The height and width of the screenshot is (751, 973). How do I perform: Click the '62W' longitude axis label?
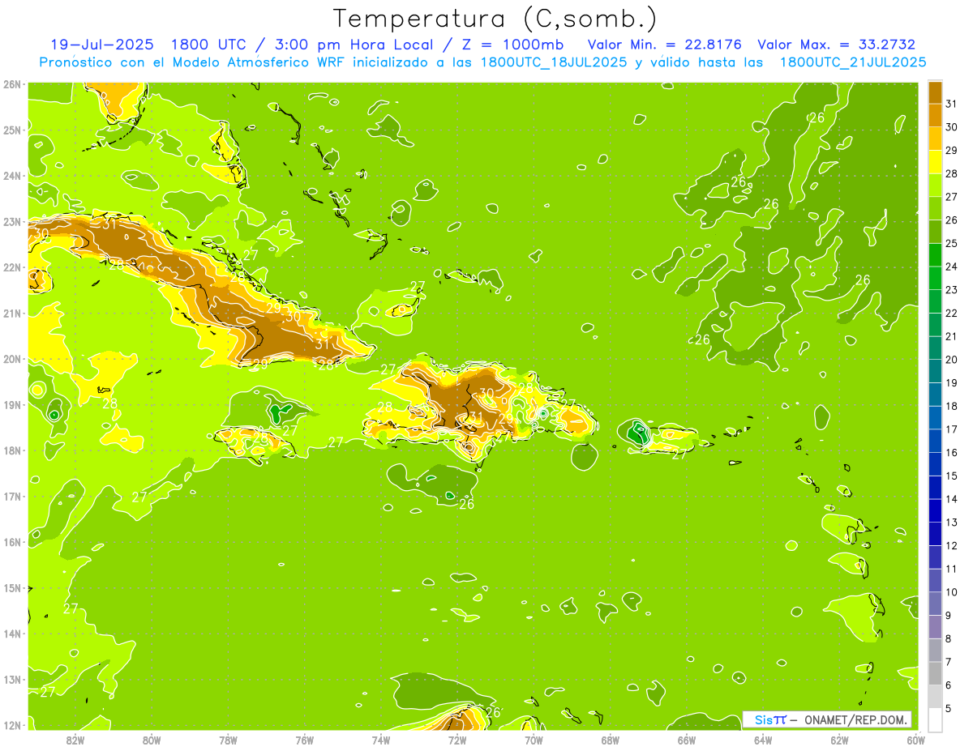click(x=840, y=740)
